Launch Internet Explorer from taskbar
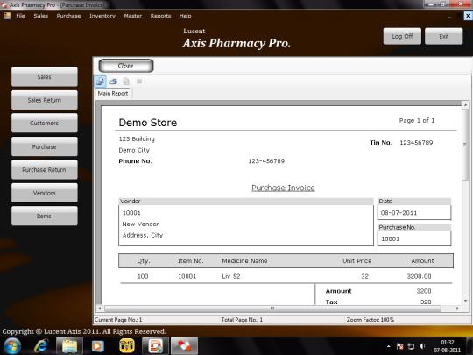The image size is (473, 355). point(41,346)
